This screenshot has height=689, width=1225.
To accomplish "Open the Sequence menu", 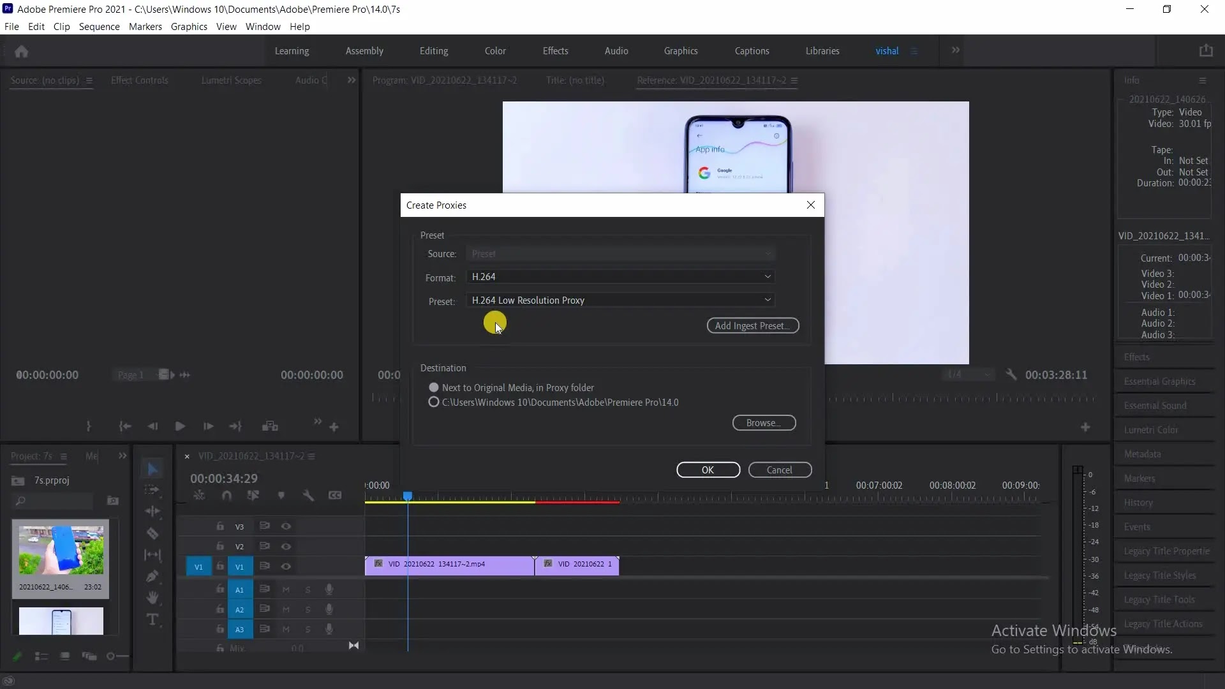I will point(99,27).
